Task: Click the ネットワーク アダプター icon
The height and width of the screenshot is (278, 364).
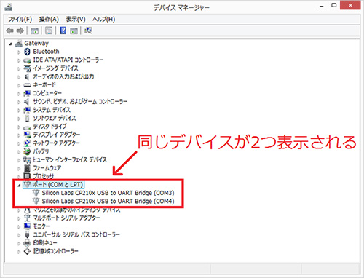Action: pos(27,143)
